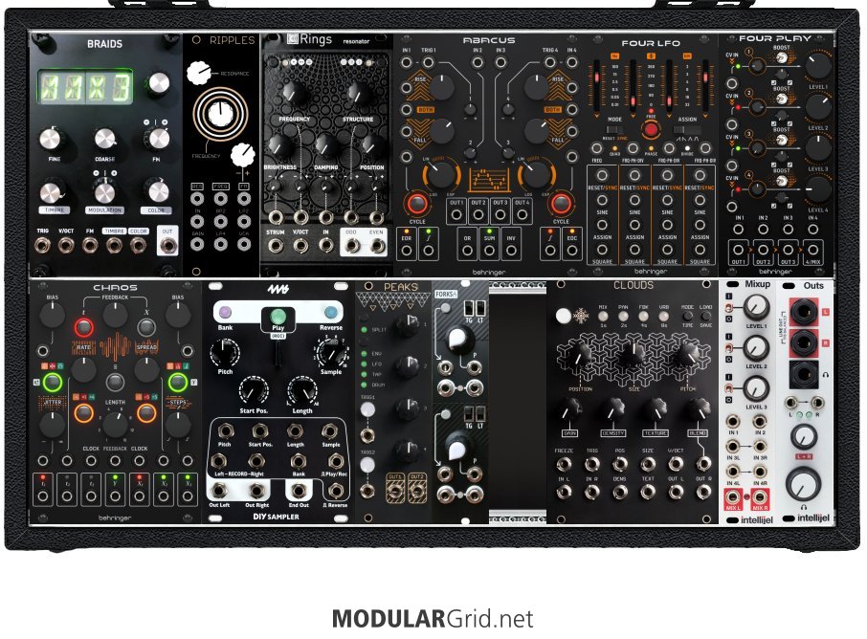Click the large Ripples FREQUENCY knob
The image size is (867, 639).
tap(220, 113)
